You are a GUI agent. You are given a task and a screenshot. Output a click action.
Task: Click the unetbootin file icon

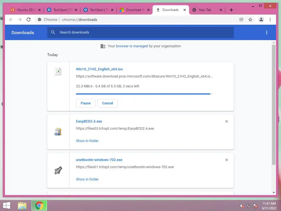(58, 170)
